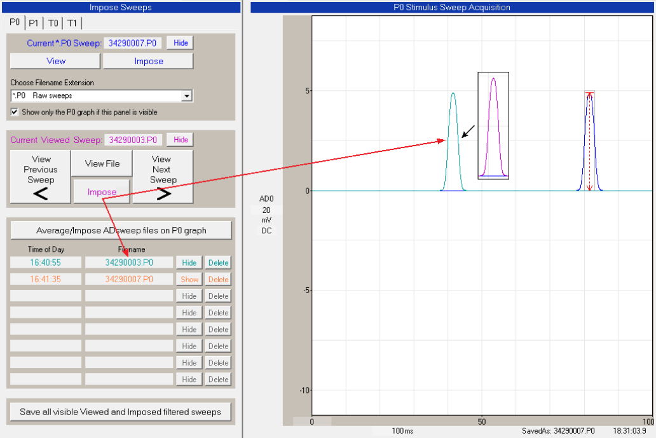Screen dimensions: 656x438
Task: Open the T1 tab
Action: point(72,23)
